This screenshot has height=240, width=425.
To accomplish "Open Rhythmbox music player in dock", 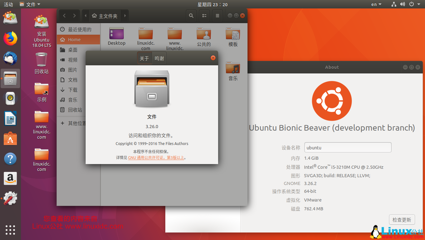I will click(x=10, y=98).
